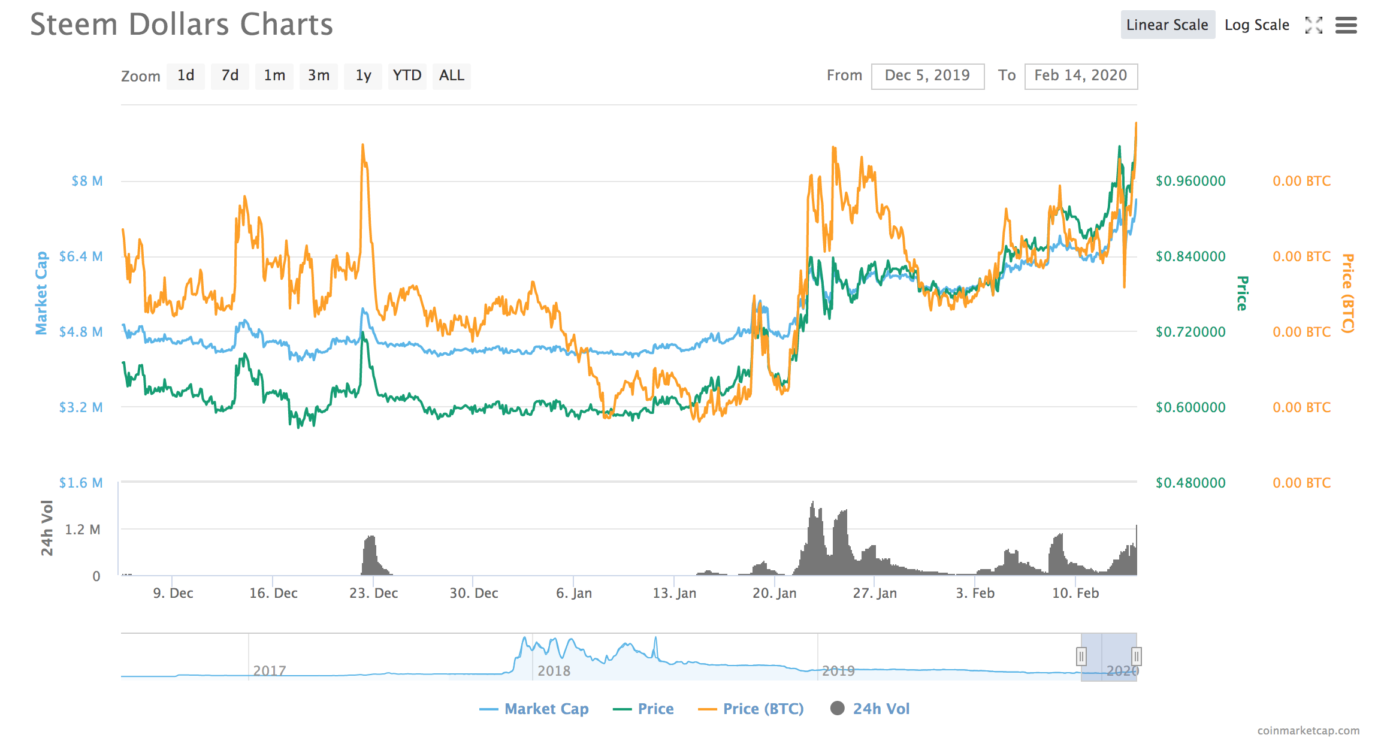Screen dimensions: 1384x744
Task: Grab the left navigator range handle
Action: (1081, 657)
